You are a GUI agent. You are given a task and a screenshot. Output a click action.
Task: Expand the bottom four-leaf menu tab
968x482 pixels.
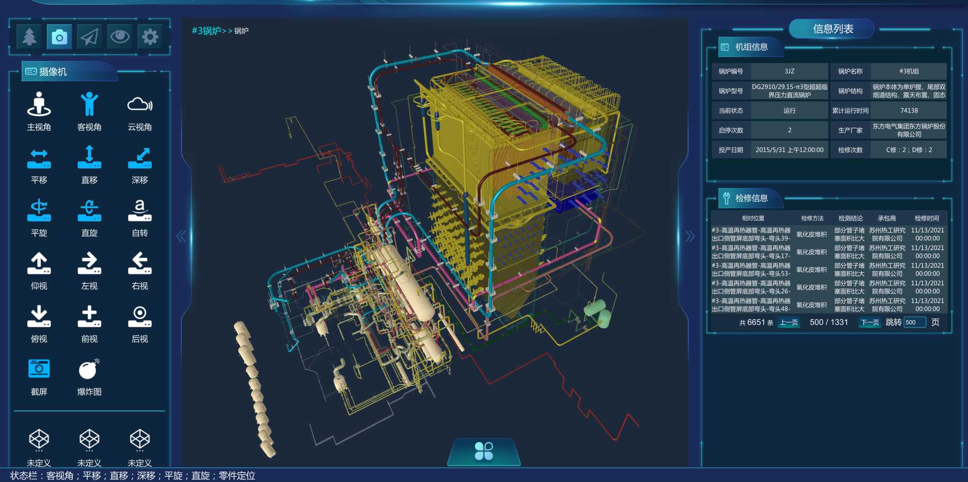pyautogui.click(x=484, y=451)
